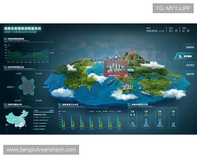Click the stay duration distribution panel icon
Screen dimensions: 197x158
point(129,105)
